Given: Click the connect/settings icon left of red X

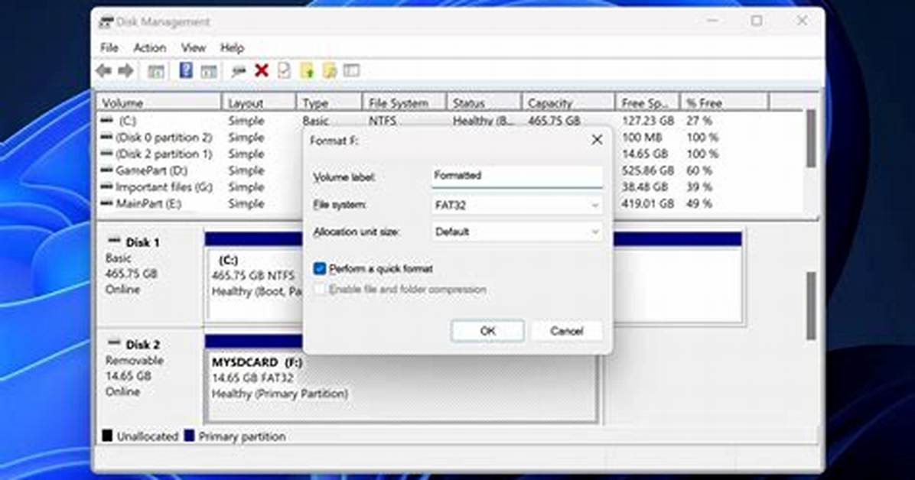Looking at the screenshot, I should click(x=238, y=71).
